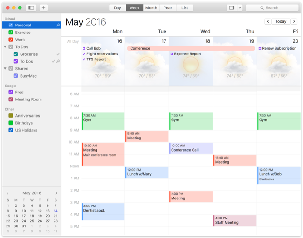The width and height of the screenshot is (303, 238).
Task: Switch to Month view
Action: [x=151, y=8]
